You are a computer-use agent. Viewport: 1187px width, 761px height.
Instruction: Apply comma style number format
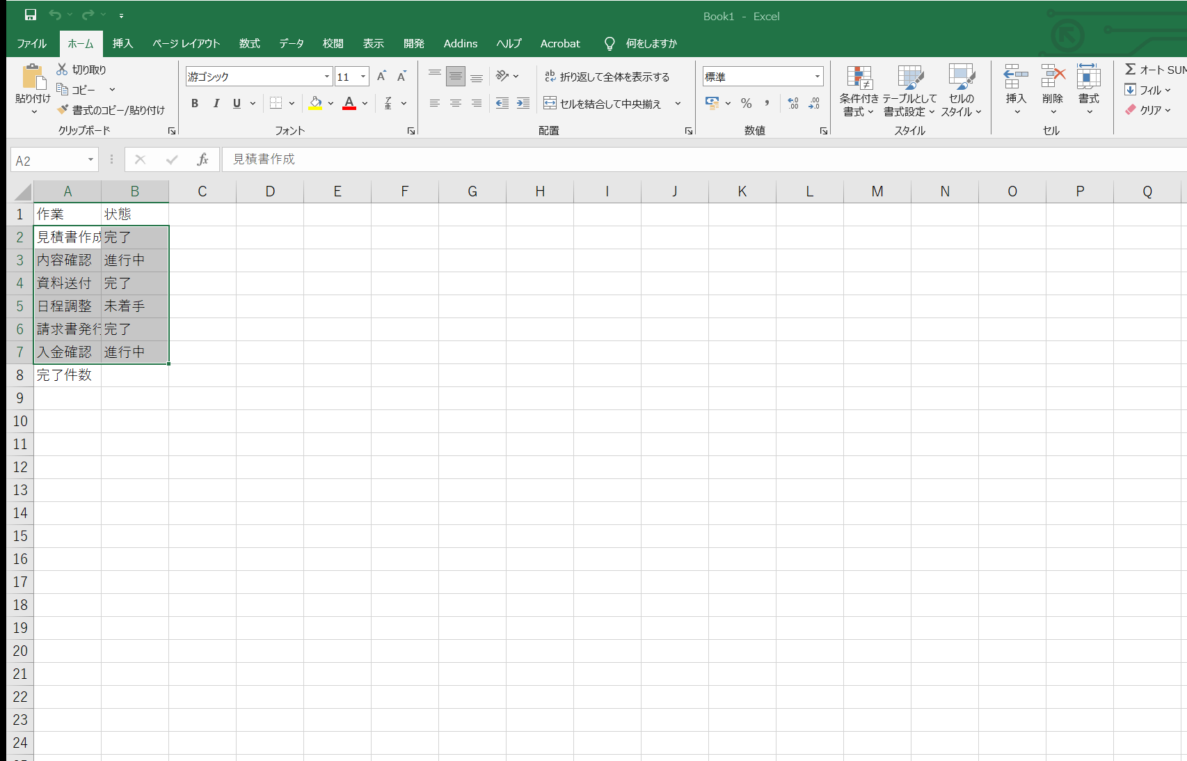coord(767,103)
